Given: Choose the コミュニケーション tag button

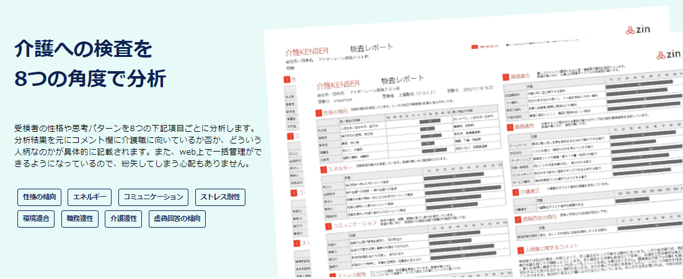Looking at the screenshot, I should point(153,197).
